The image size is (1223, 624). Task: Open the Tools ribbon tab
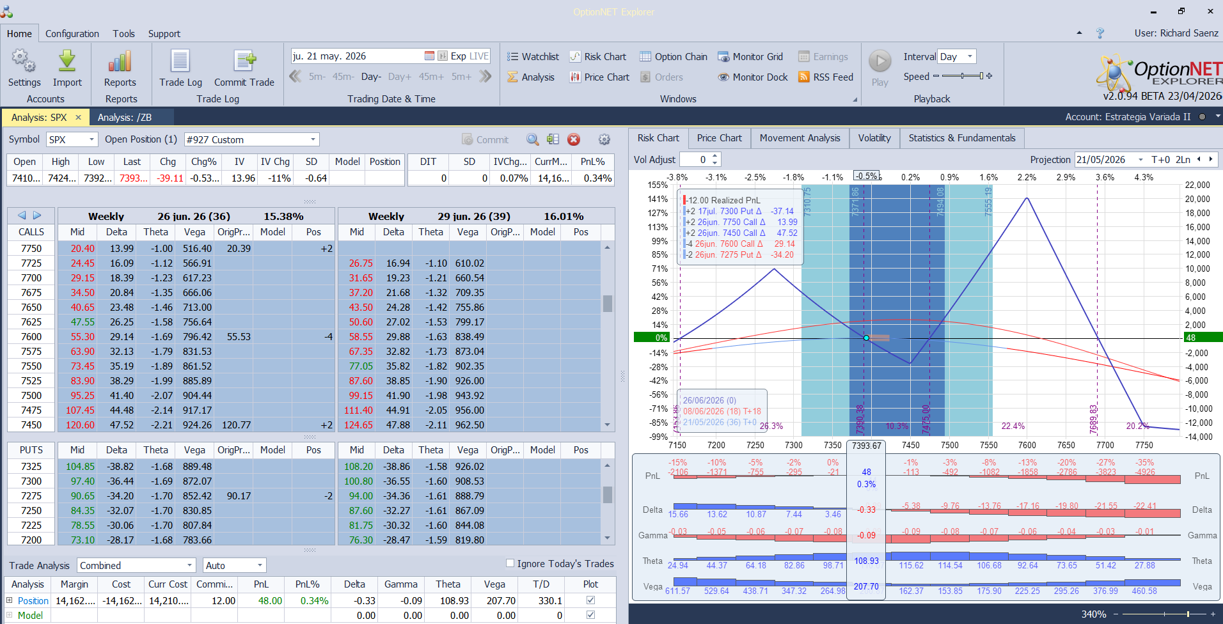point(124,34)
